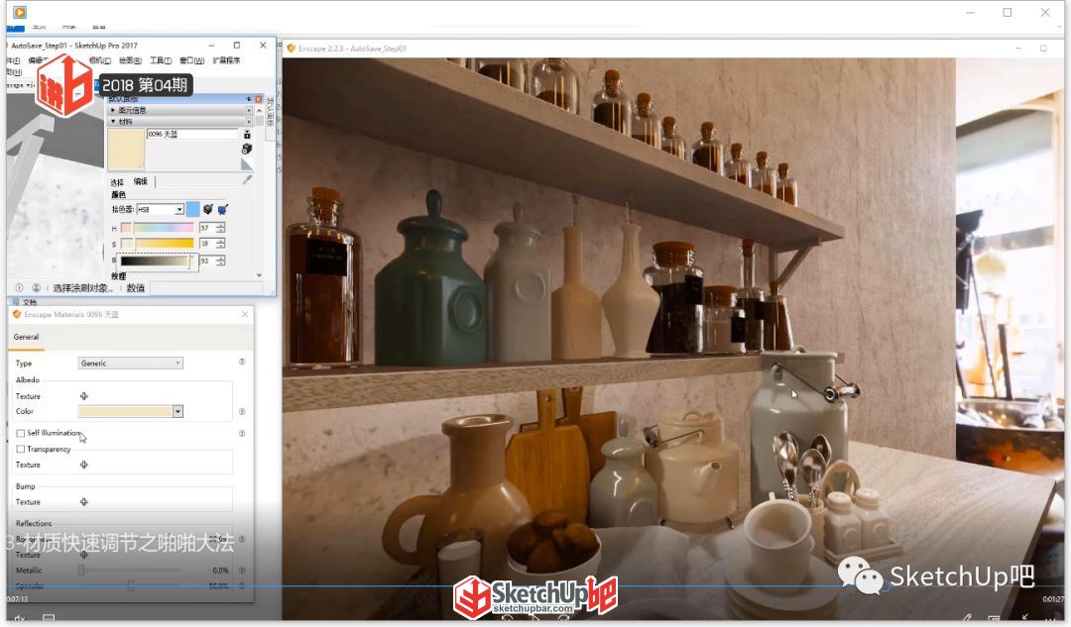Click the Enscape shield icon in render window title
Image resolution: width=1071 pixels, height=627 pixels.
point(291,49)
